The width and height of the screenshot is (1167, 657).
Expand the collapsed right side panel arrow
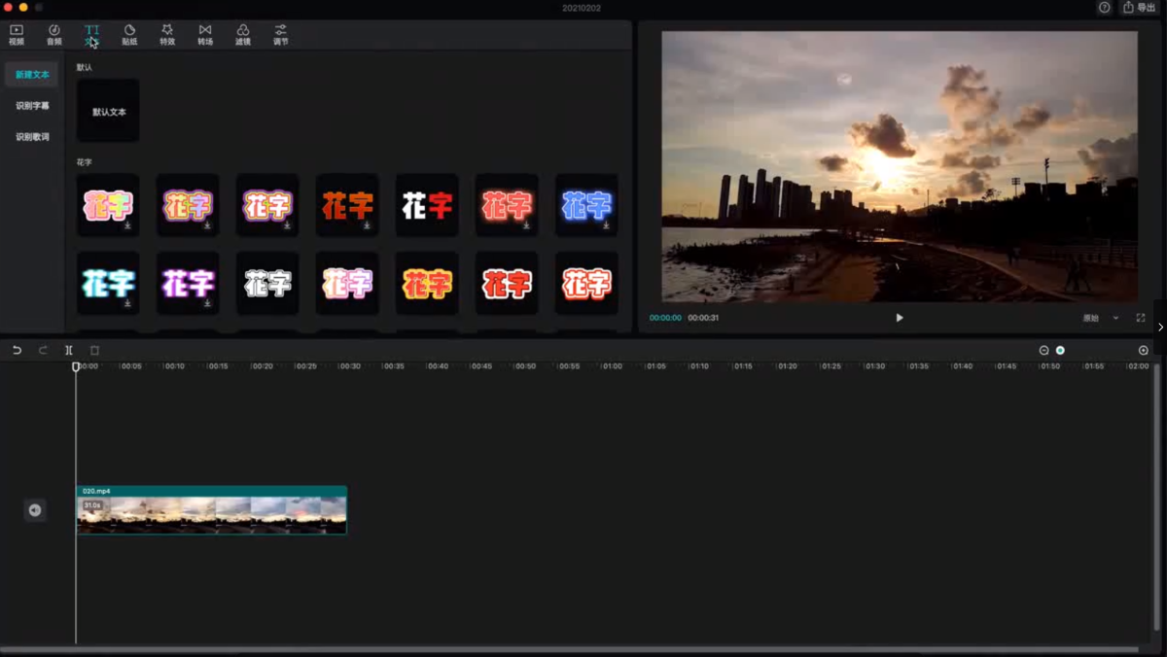point(1160,328)
